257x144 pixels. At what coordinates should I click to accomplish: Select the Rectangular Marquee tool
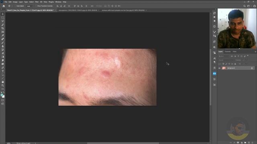pos(3,18)
